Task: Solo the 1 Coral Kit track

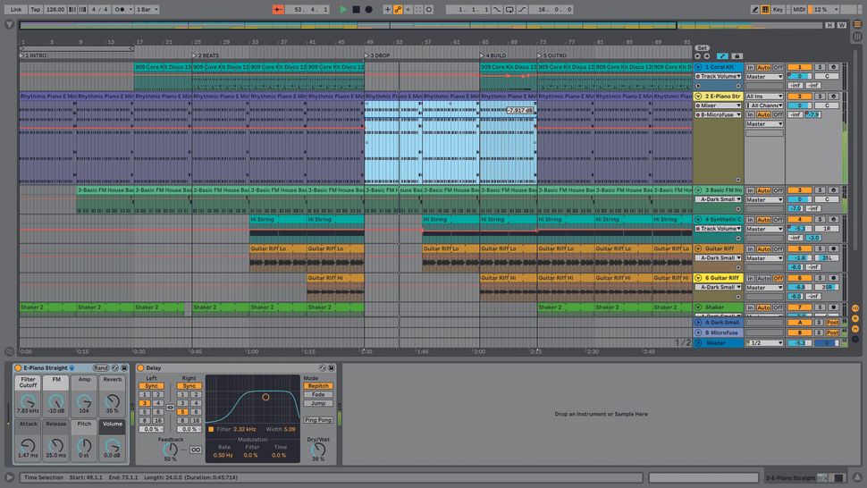Action: 820,67
